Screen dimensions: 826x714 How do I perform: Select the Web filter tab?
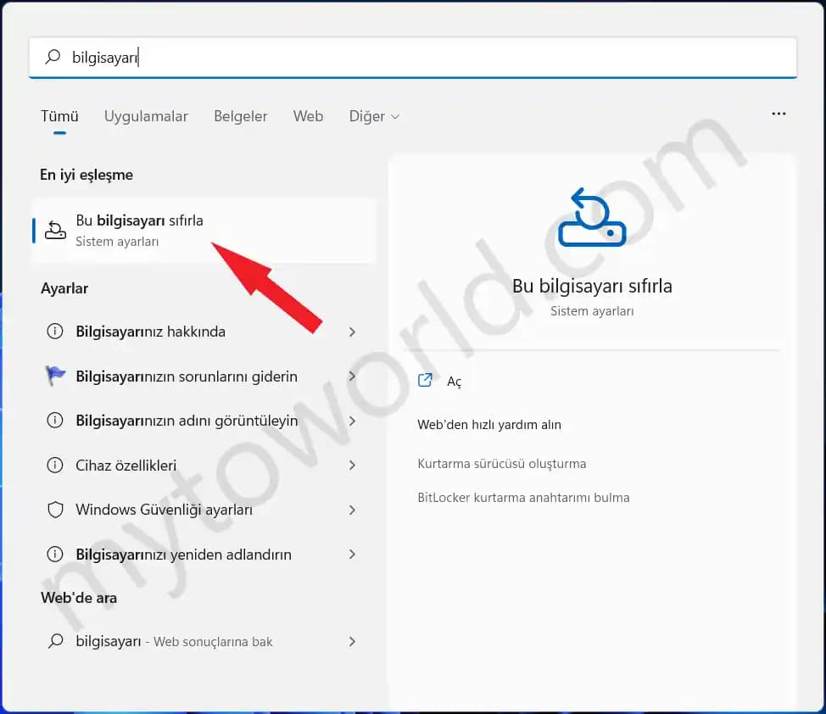pyautogui.click(x=308, y=116)
